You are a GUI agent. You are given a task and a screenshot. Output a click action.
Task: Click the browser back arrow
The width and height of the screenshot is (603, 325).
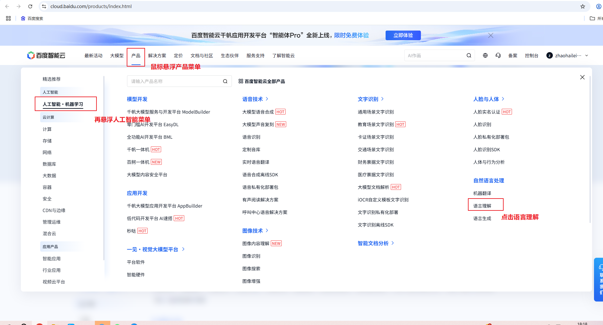(x=7, y=6)
